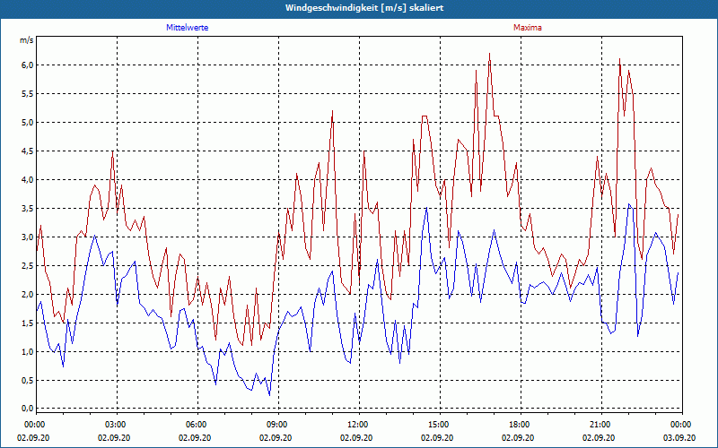Click the '06:00' time axis label
The image size is (718, 448).
(195, 425)
